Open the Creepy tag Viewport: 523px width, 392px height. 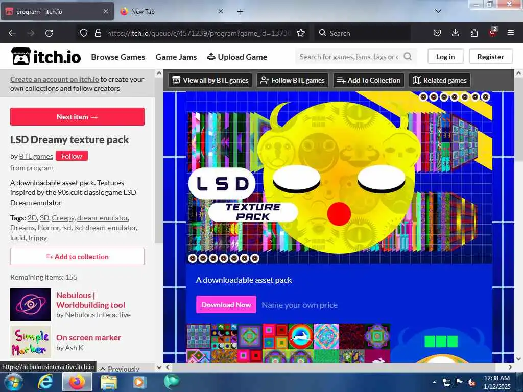click(63, 218)
